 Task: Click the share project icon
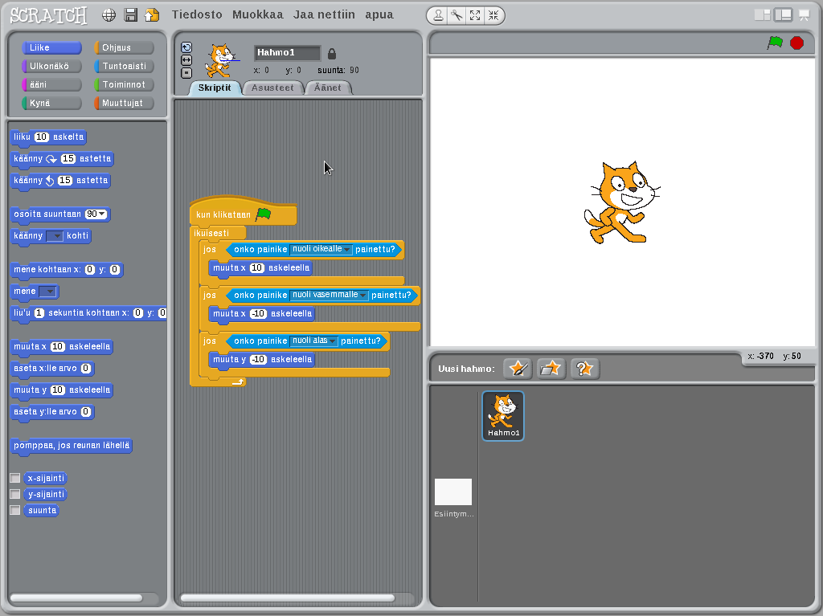click(x=152, y=14)
